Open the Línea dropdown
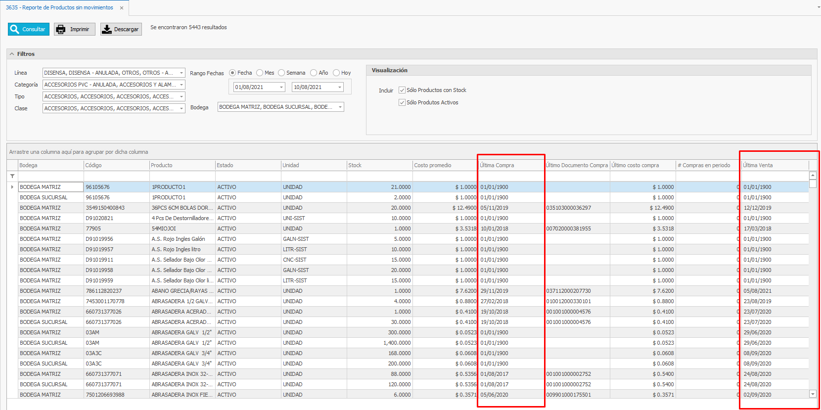Screen dimensions: 821x410 pyautogui.click(x=182, y=73)
